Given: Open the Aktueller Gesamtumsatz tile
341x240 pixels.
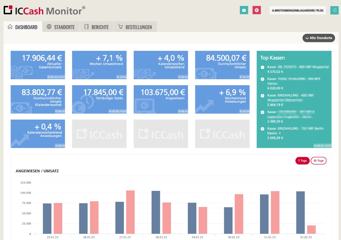Looking at the screenshot, I should (38, 65).
